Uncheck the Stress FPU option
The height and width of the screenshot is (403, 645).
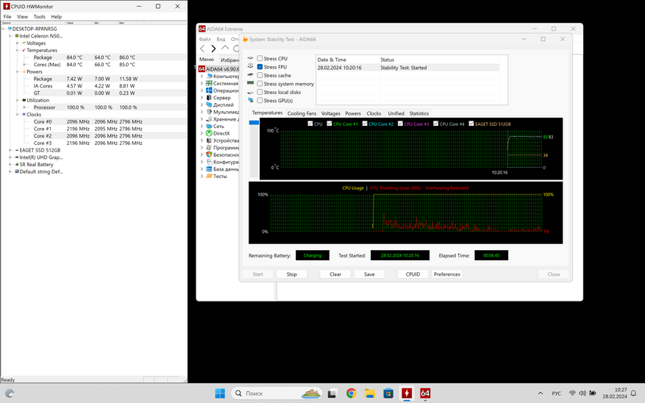pyautogui.click(x=260, y=67)
